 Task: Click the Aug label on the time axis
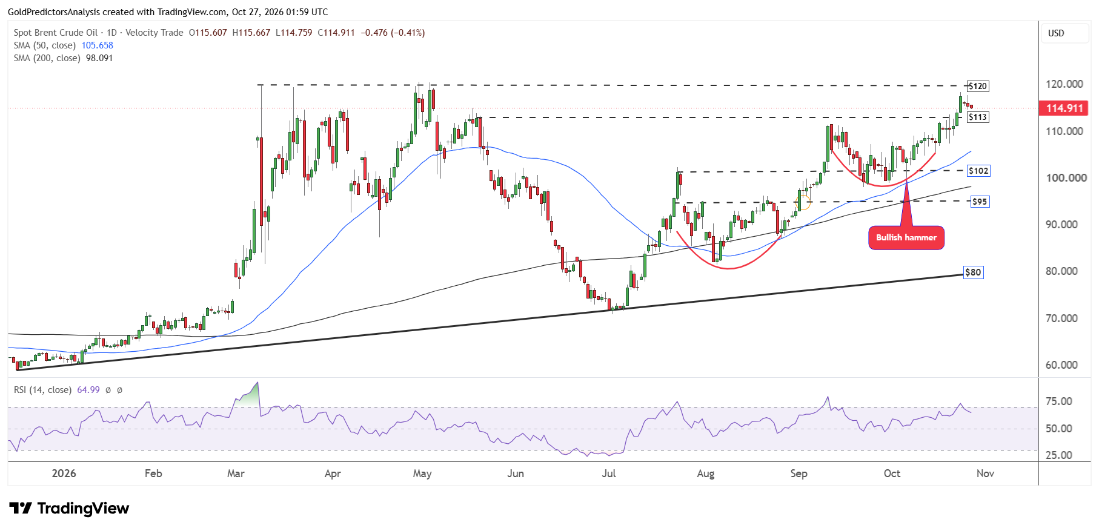pyautogui.click(x=706, y=473)
